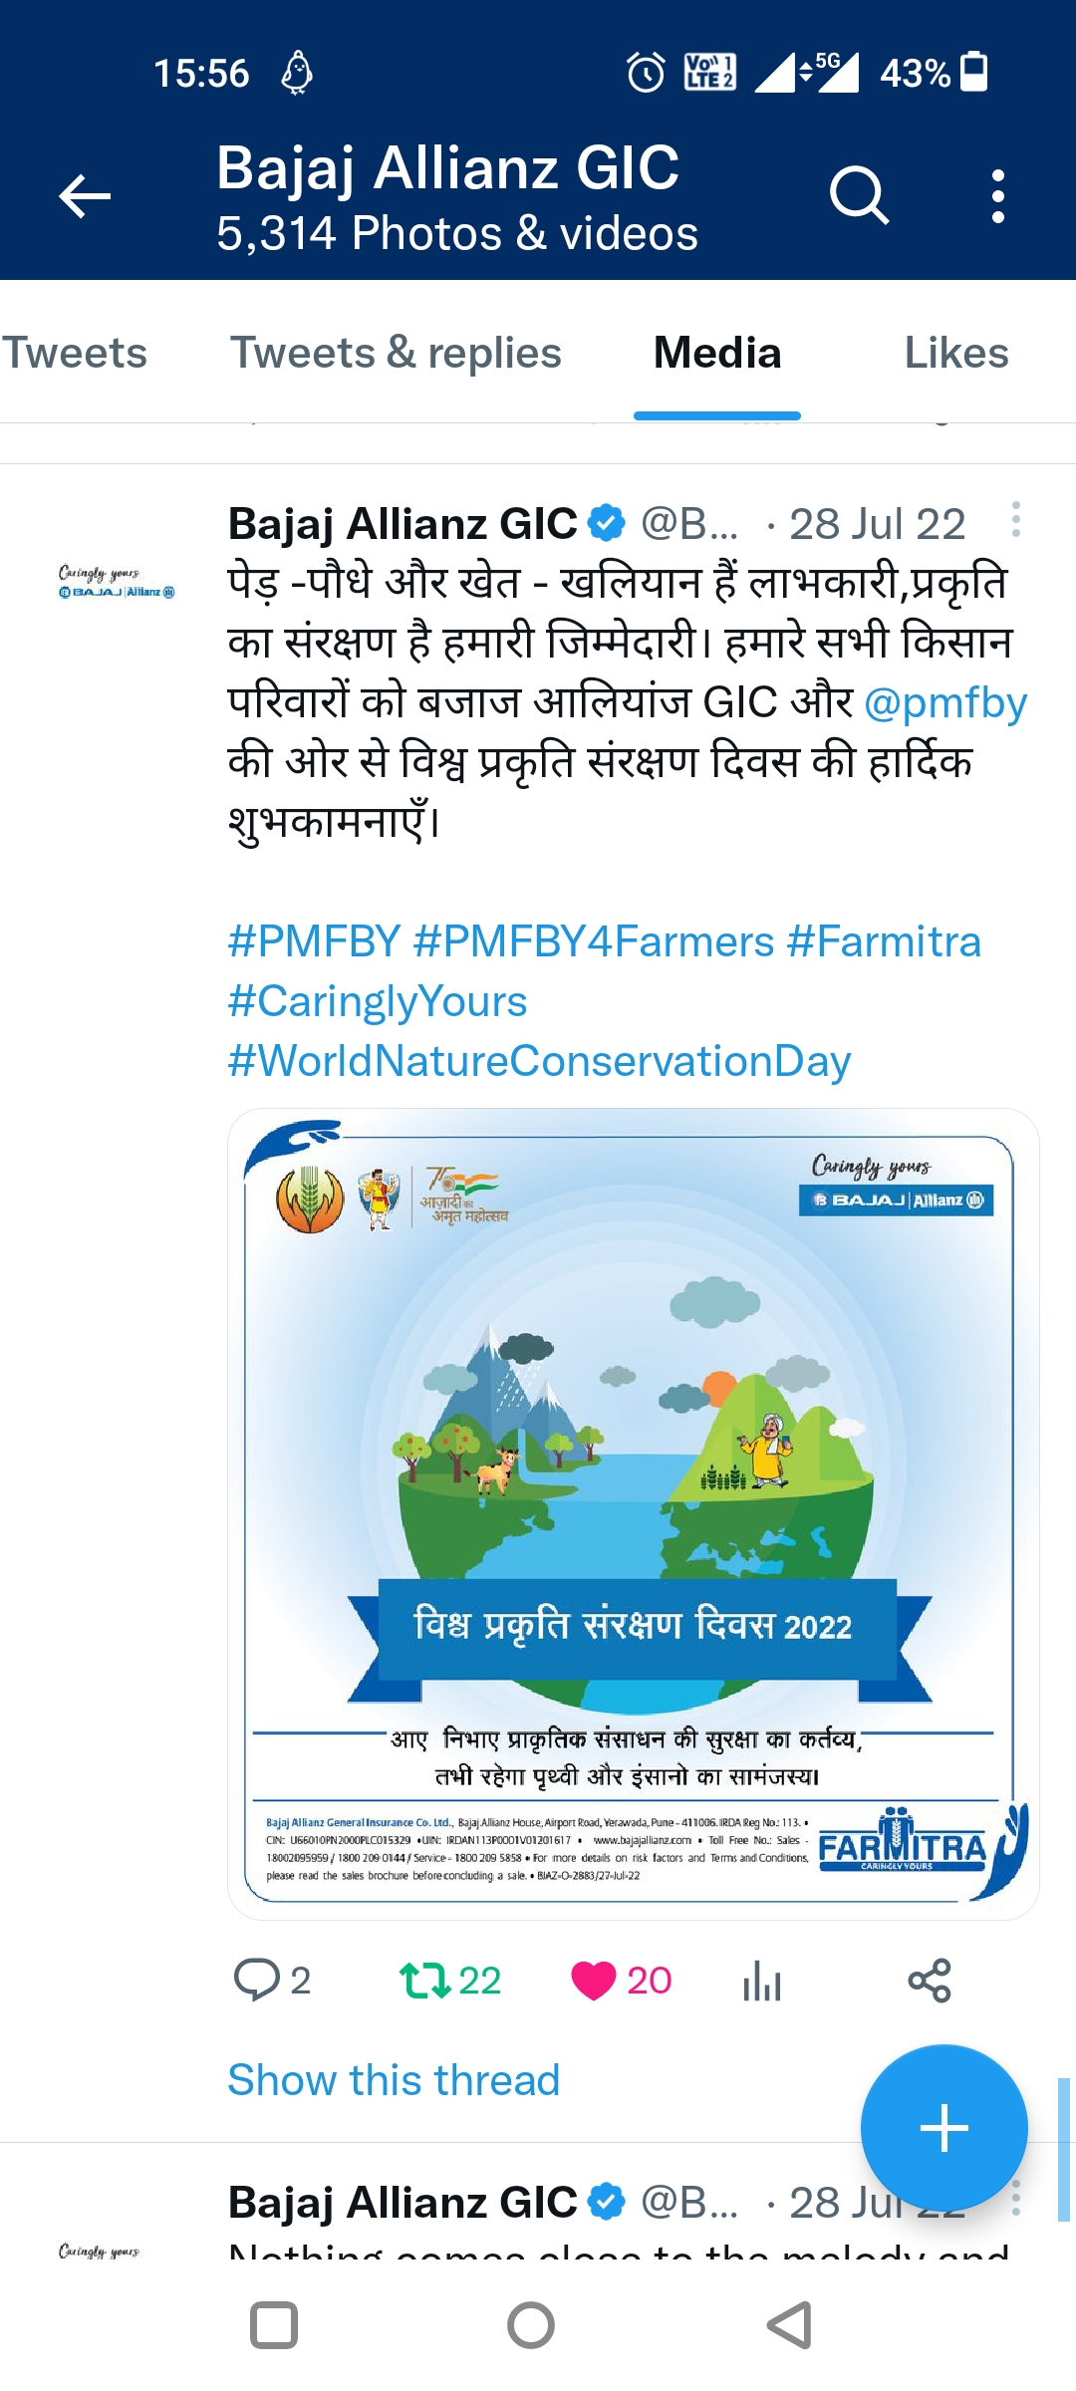Open profile overflow menu (three dots)

(x=997, y=195)
